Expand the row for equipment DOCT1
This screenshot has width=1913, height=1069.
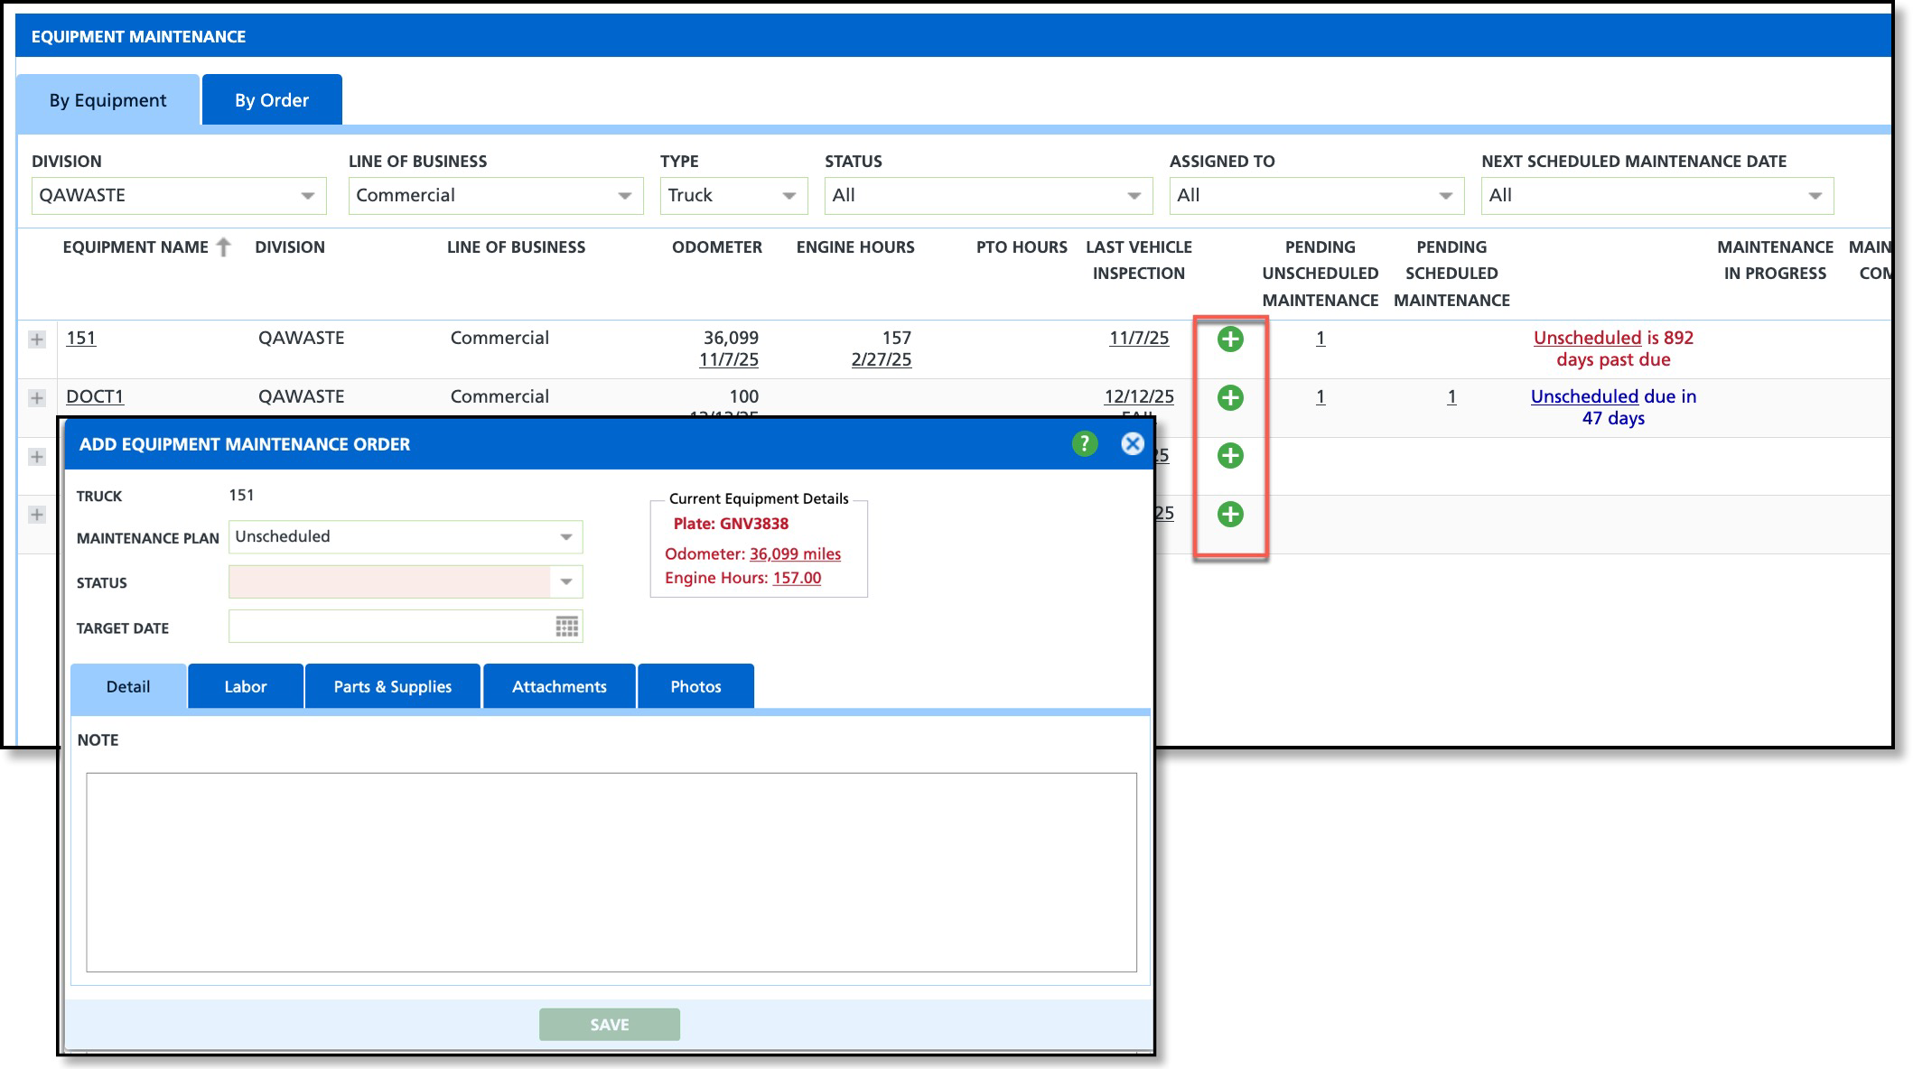(x=37, y=398)
